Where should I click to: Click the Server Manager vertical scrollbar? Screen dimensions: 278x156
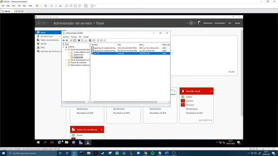[x=242, y=72]
